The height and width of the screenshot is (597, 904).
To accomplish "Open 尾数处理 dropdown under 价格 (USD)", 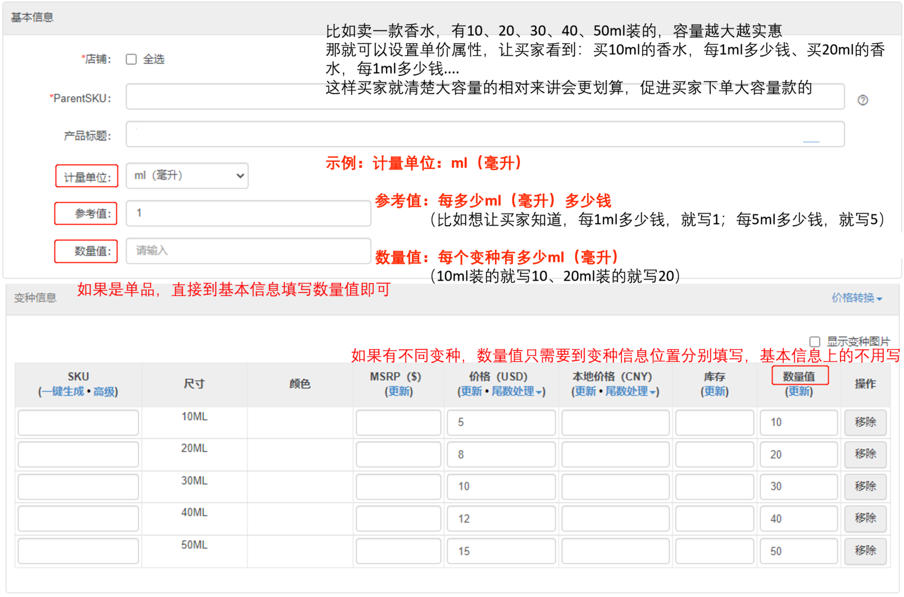I will click(517, 391).
